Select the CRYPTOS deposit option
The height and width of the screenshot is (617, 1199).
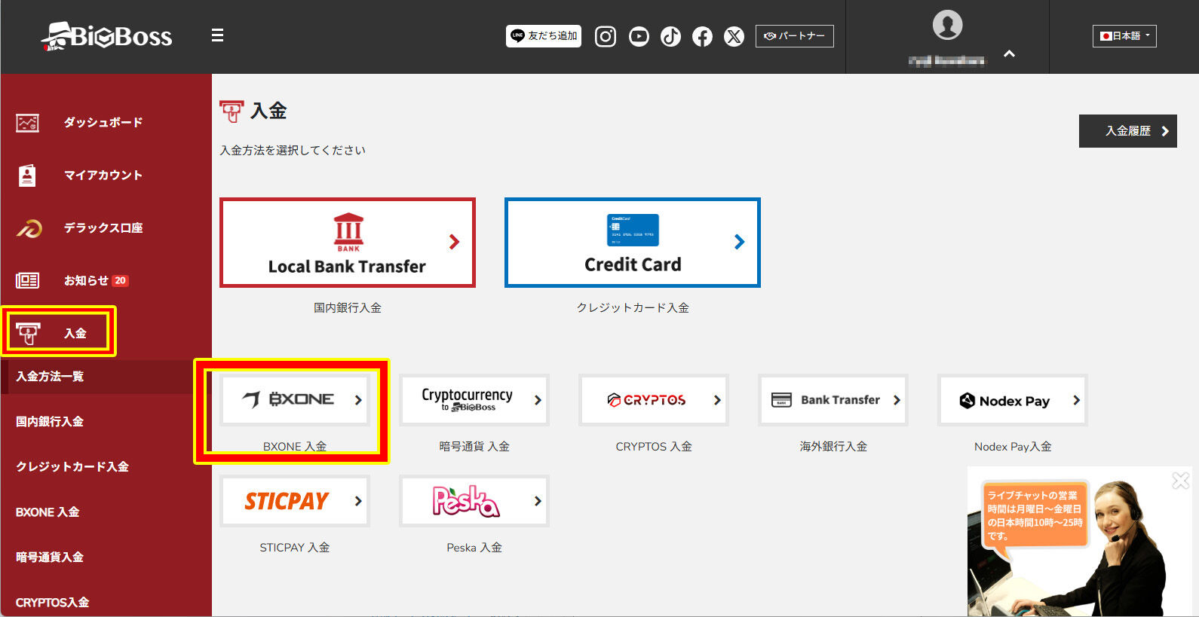654,400
